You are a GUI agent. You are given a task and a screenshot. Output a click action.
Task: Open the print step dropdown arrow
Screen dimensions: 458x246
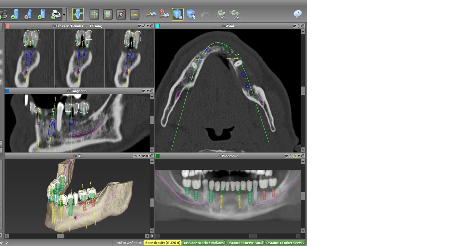64,15
